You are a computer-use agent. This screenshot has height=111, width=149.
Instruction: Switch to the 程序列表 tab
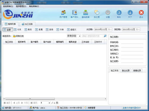click(x=10, y=24)
